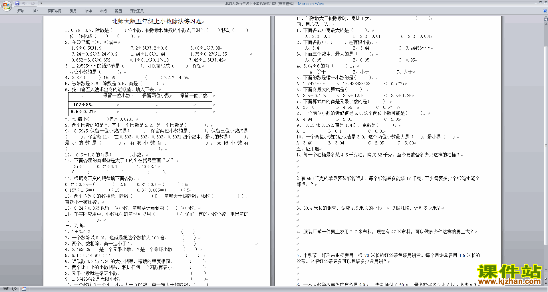Viewport: 548px width, 292px height.
Task: Click the expression 0.37÷4.1 in question 13
Action: pyautogui.click(x=107, y=167)
